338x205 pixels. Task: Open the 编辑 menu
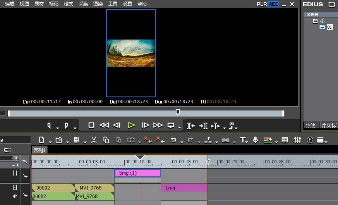10,4
